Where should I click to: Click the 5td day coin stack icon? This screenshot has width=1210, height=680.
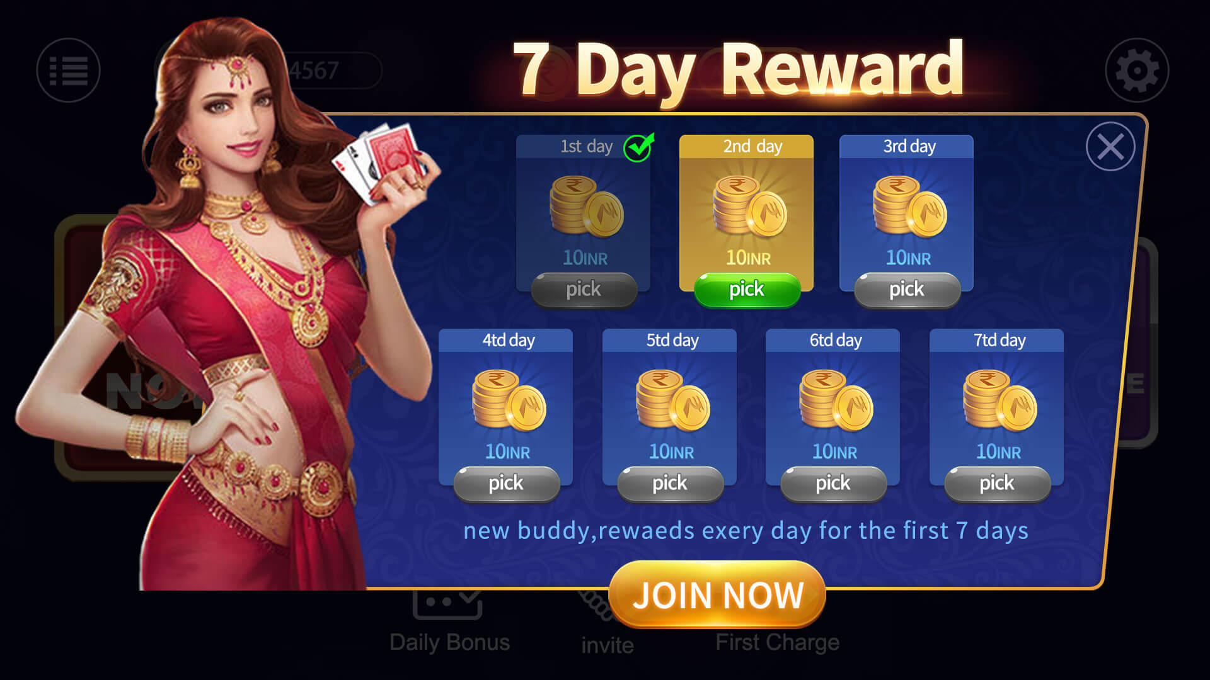[x=673, y=400]
